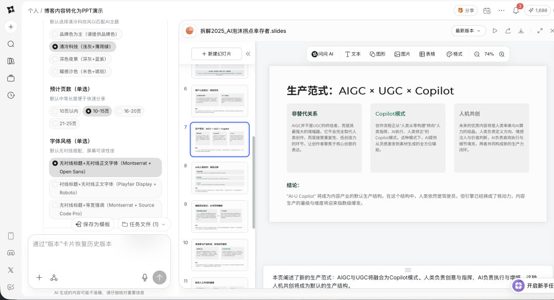The image size is (554, 300).
Task: Click the 问问 AI toolbar button
Action: 322,54
